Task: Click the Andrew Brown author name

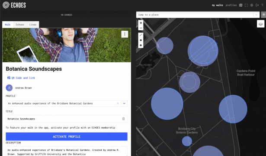Action: pos(23,88)
